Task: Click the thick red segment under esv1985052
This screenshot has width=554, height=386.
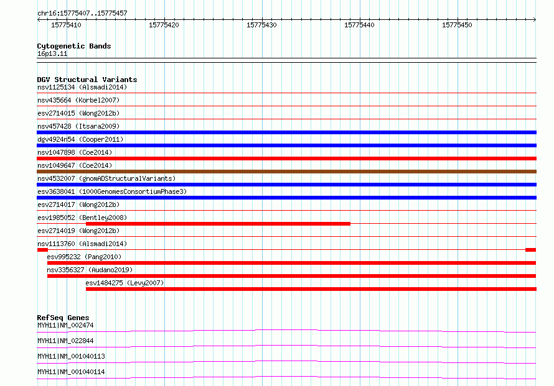Action: [218, 224]
